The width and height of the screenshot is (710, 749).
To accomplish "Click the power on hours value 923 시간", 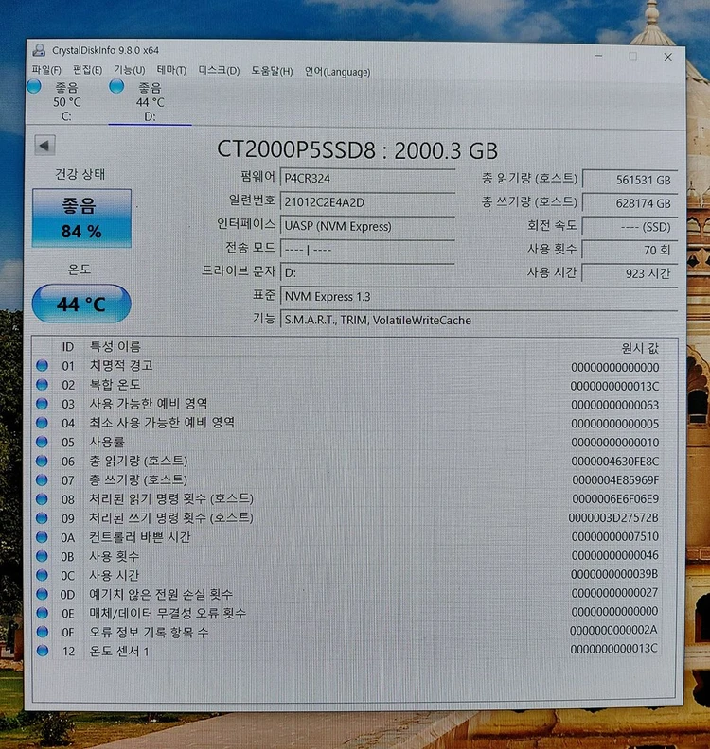I will pos(630,273).
